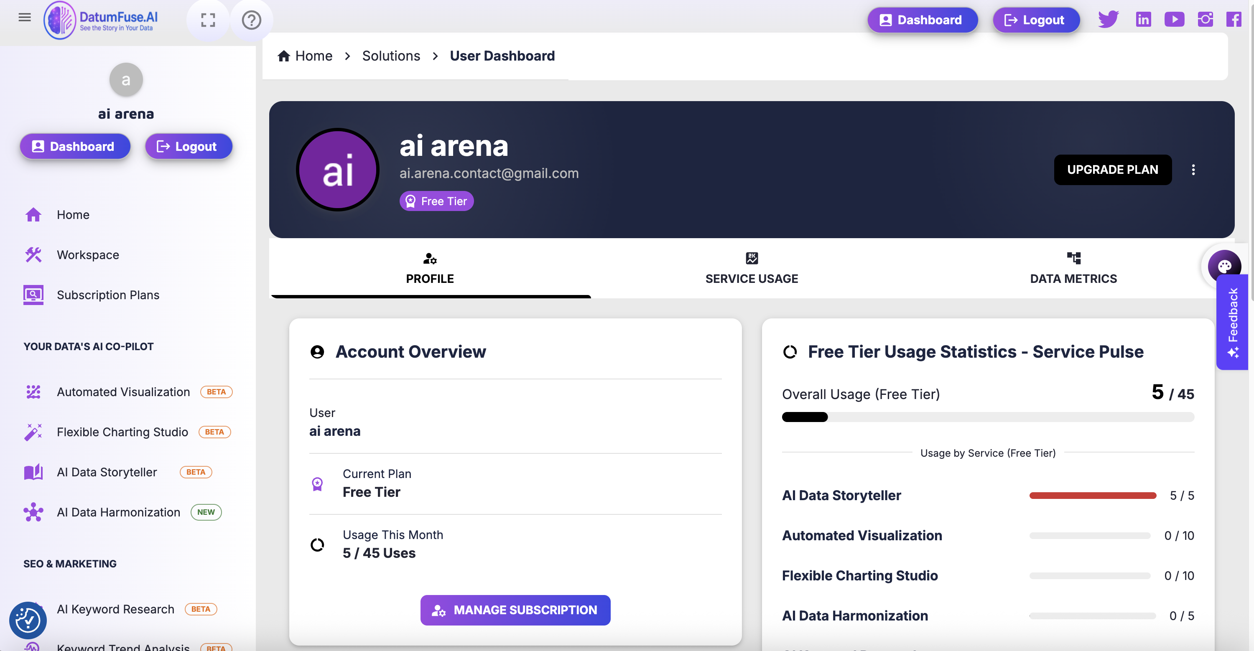
Task: Click the Profile tab icon
Action: [430, 258]
